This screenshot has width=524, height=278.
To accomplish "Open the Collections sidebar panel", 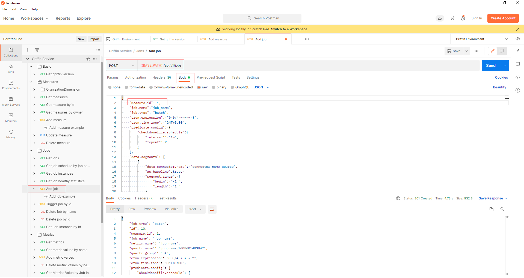I will click(11, 52).
